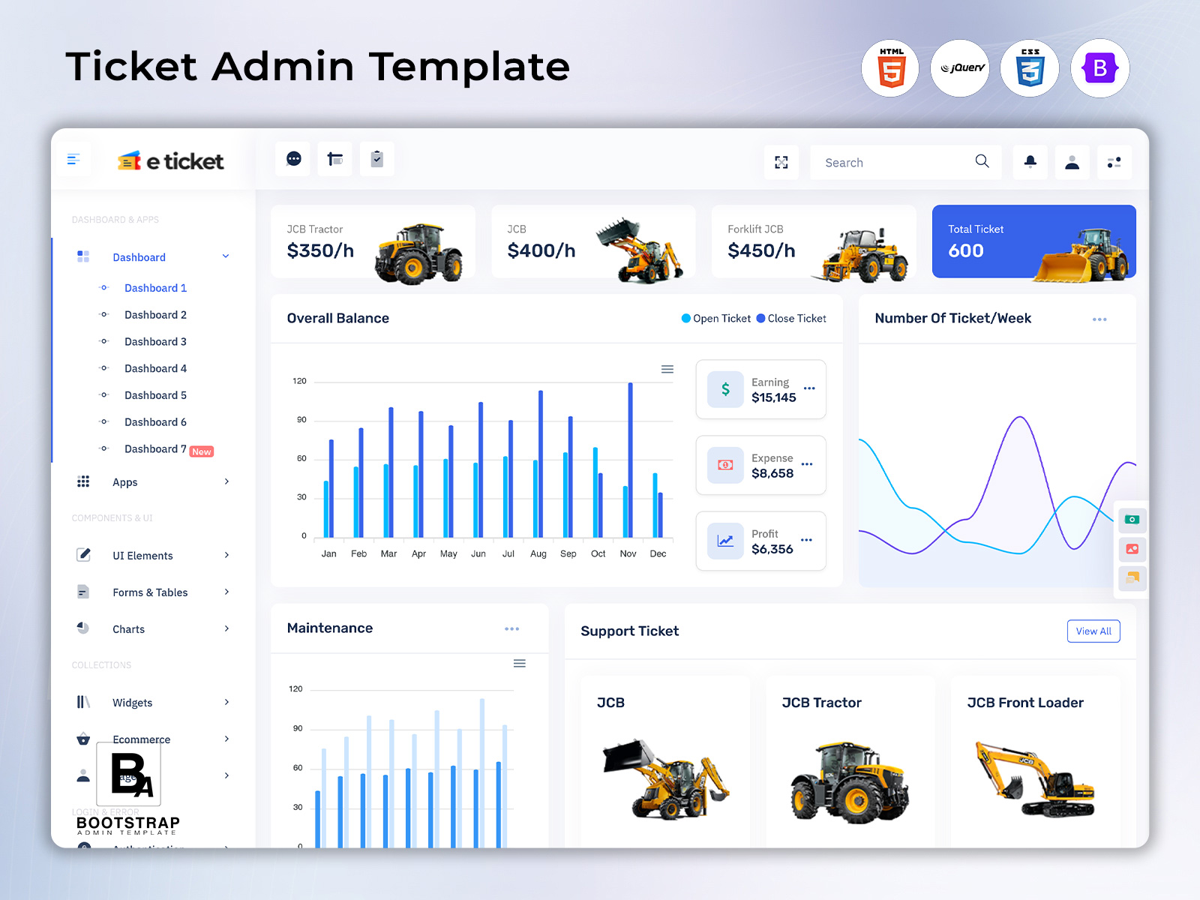Viewport: 1200px width, 900px height.
Task: Open Number Of Ticket/Week options dots
Action: 1099,319
